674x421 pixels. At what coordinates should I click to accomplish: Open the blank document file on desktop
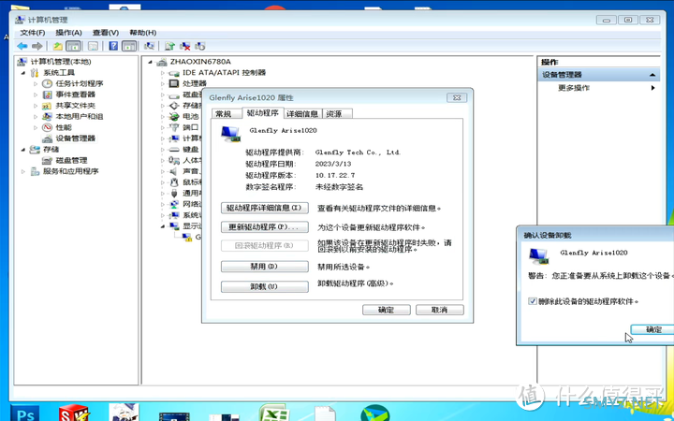326,414
